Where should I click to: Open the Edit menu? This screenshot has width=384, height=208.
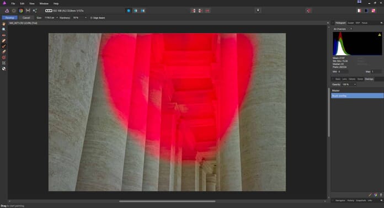point(22,4)
